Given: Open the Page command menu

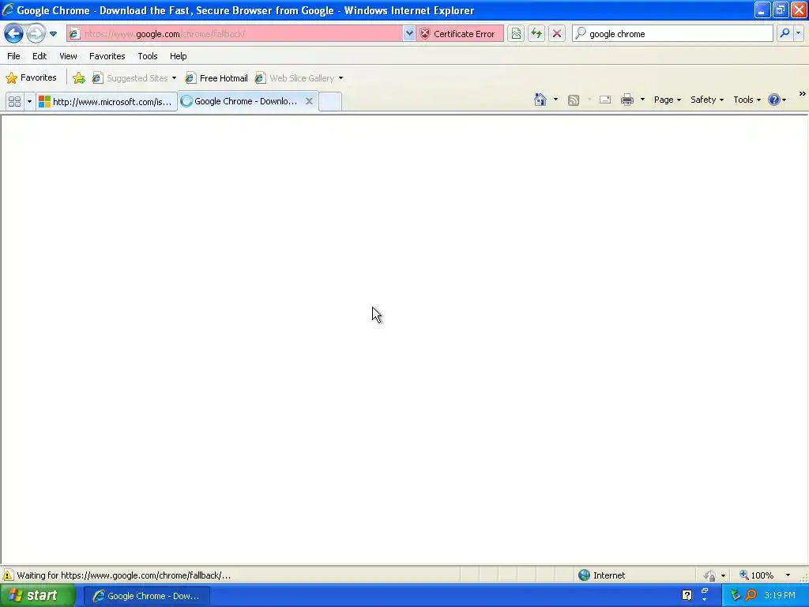Looking at the screenshot, I should pyautogui.click(x=667, y=100).
